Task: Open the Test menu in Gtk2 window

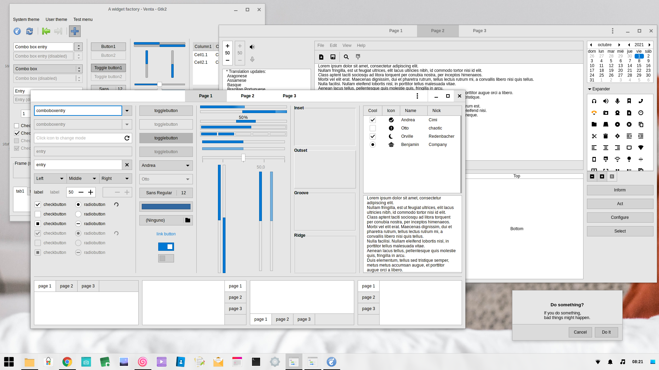Action: point(83,20)
